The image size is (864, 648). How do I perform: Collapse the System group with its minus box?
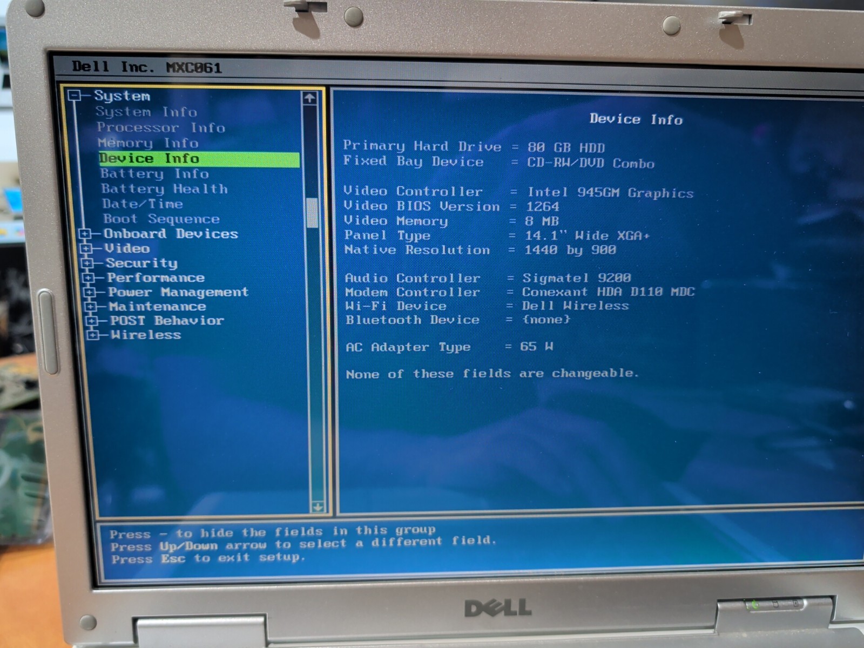tap(75, 96)
